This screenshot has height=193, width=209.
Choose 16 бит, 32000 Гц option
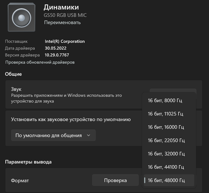pyautogui.click(x=166, y=154)
